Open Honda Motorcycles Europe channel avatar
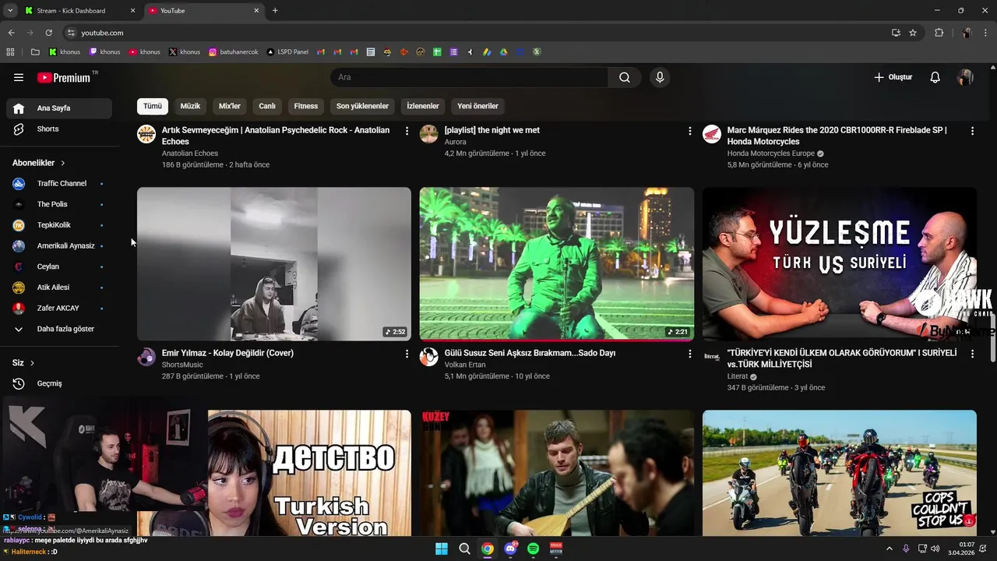 click(712, 134)
